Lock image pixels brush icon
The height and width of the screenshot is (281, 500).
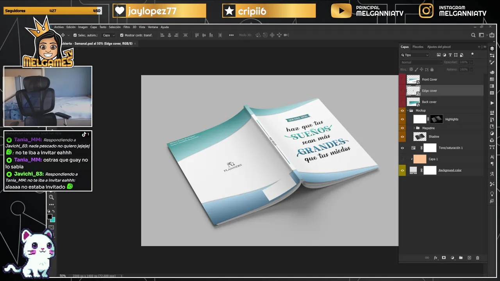417,69
